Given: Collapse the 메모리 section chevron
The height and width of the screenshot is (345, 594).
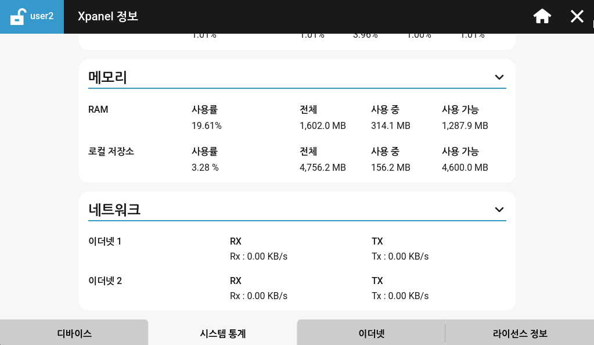Looking at the screenshot, I should point(499,77).
